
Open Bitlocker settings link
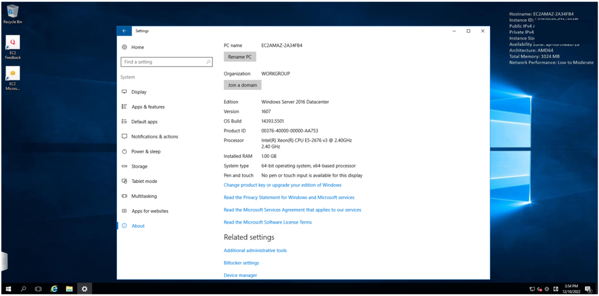click(241, 263)
